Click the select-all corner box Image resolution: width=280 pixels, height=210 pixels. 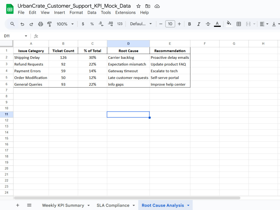click(6, 43)
